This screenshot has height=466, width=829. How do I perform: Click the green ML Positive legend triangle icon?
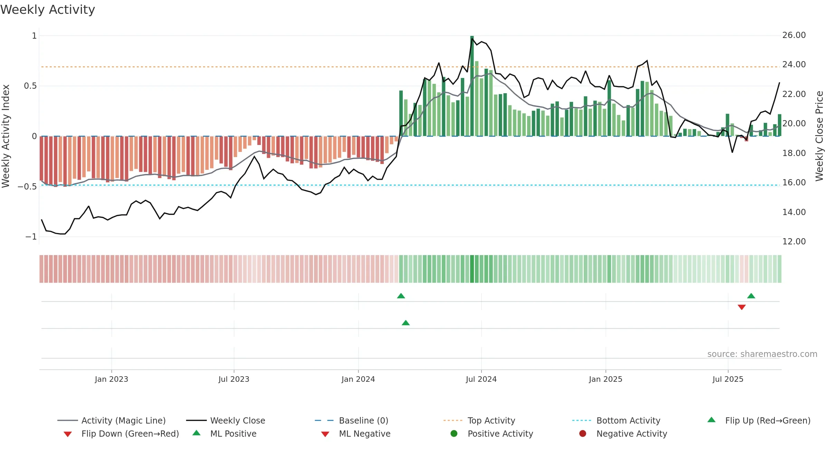pyautogui.click(x=196, y=433)
